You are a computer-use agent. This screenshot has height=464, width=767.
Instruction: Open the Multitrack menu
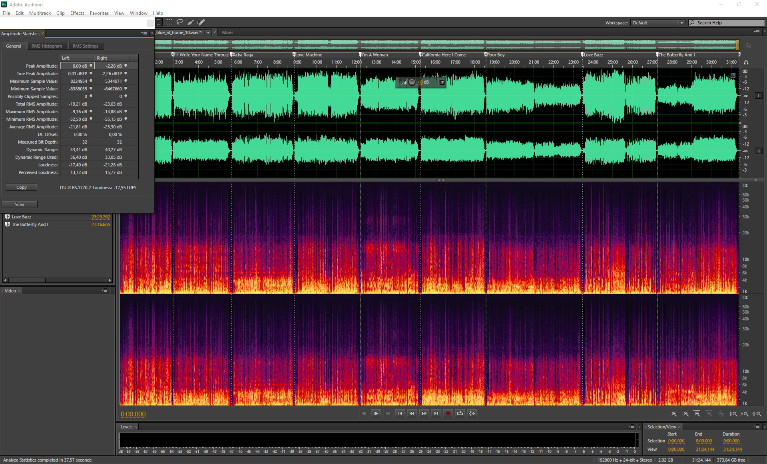coord(40,13)
